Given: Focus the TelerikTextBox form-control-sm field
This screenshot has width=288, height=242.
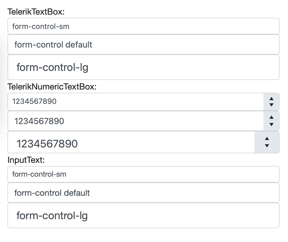Looking at the screenshot, I should (x=143, y=26).
